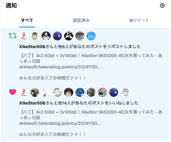Open akkiesoft.hatenablog.jp link in repost notification
The height and width of the screenshot is (142, 171).
(x=60, y=67)
